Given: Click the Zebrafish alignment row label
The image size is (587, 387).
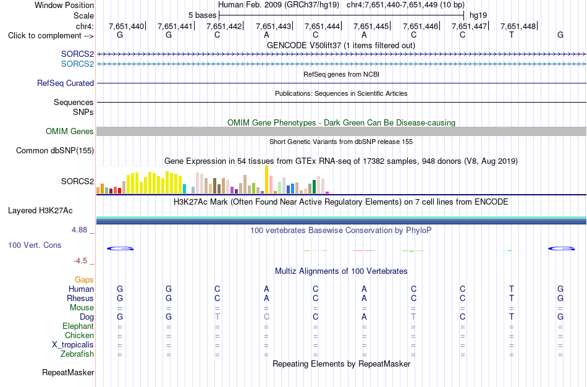Looking at the screenshot, I should pos(77,354).
